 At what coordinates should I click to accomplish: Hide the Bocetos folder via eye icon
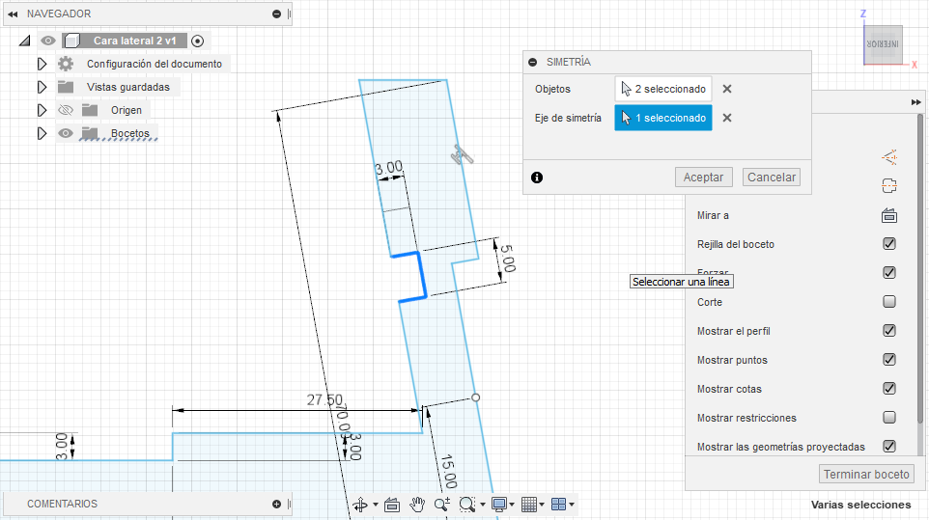[66, 133]
